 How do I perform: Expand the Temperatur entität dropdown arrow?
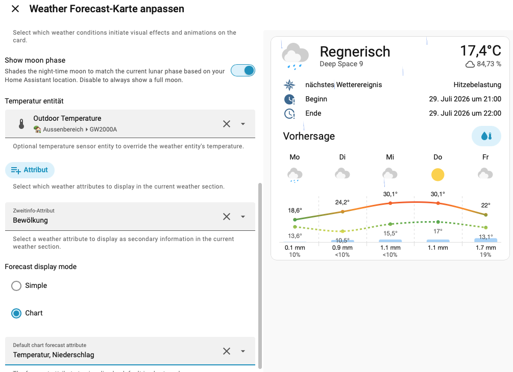pos(243,124)
